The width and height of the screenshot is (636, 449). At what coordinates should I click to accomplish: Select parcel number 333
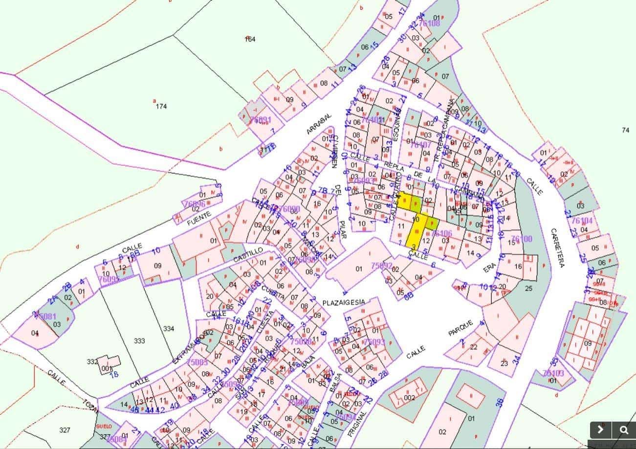139,340
